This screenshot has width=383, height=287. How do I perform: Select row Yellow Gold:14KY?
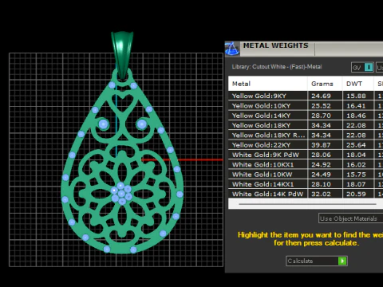[306, 116]
